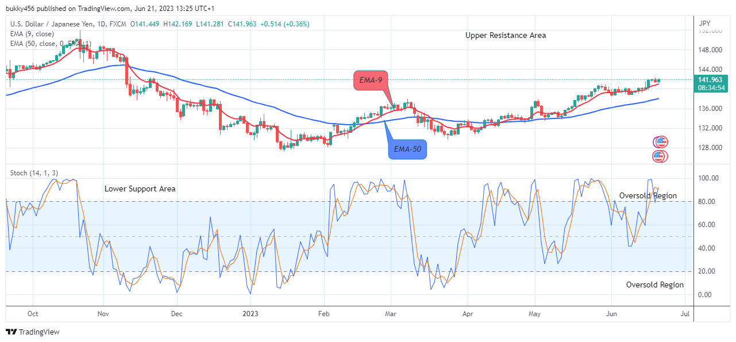Select the Oversold Region label near the 0.00 level
The width and height of the screenshot is (736, 342).
click(x=655, y=285)
